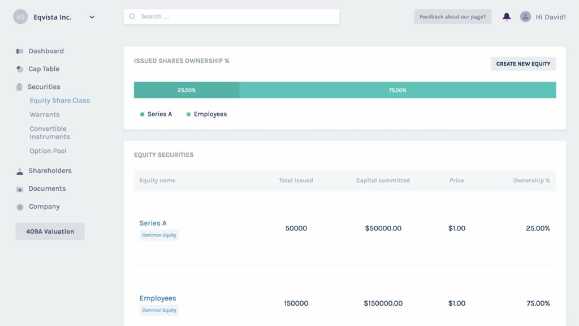Screen dimensions: 579x326
Task: Click the 75.00% ownership bar segment
Action: (397, 90)
